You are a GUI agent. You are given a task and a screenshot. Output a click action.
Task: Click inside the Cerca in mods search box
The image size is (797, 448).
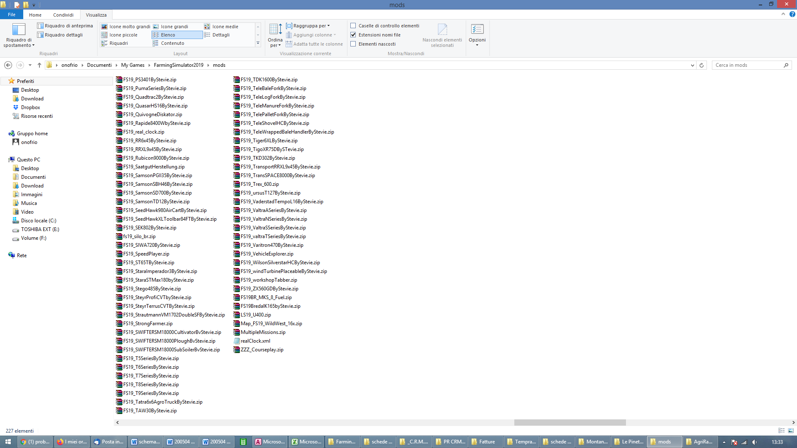747,65
